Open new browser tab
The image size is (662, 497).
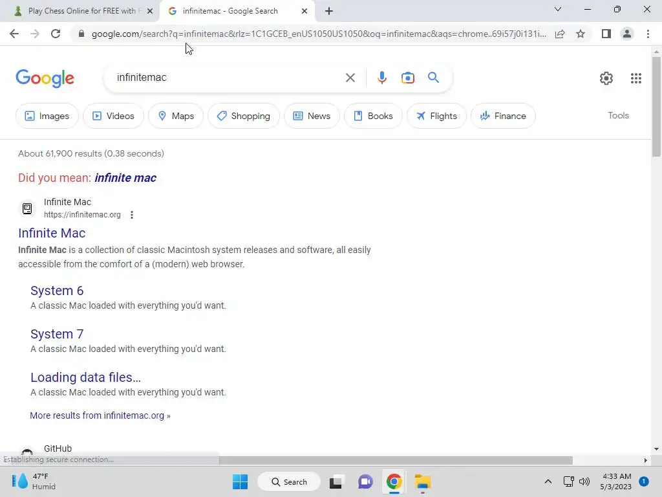[x=329, y=11]
